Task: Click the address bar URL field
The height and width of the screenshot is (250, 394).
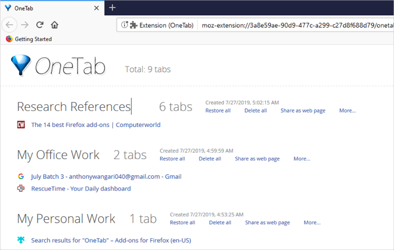Action: (x=291, y=25)
